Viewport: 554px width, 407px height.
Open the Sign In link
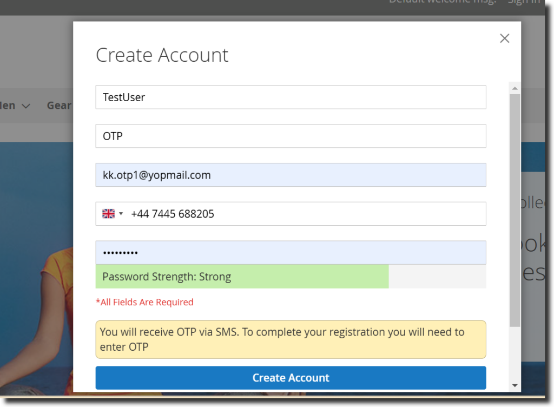pos(523,2)
